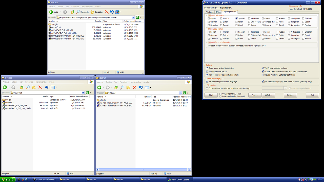Select dotnetfx35 file in top dotnet window
This screenshot has height=182, width=324.
(x=54, y=27)
